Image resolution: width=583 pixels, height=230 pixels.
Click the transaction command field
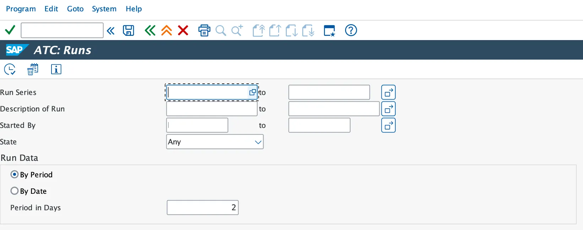pyautogui.click(x=62, y=31)
